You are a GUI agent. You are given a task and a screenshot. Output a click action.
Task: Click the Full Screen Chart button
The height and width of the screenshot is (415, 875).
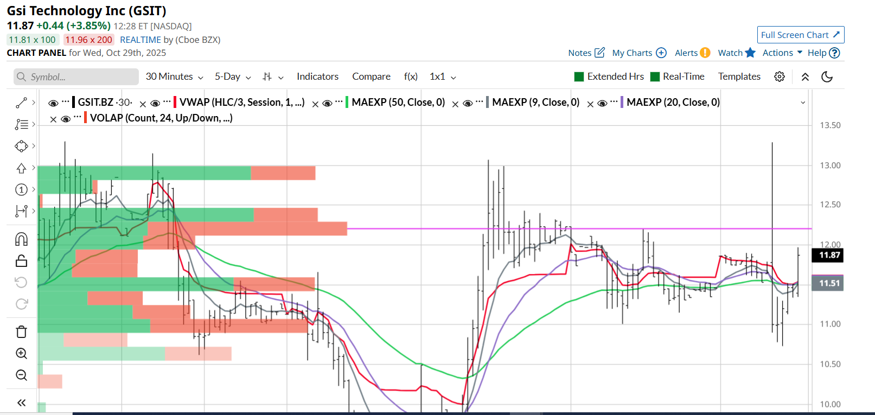[800, 35]
